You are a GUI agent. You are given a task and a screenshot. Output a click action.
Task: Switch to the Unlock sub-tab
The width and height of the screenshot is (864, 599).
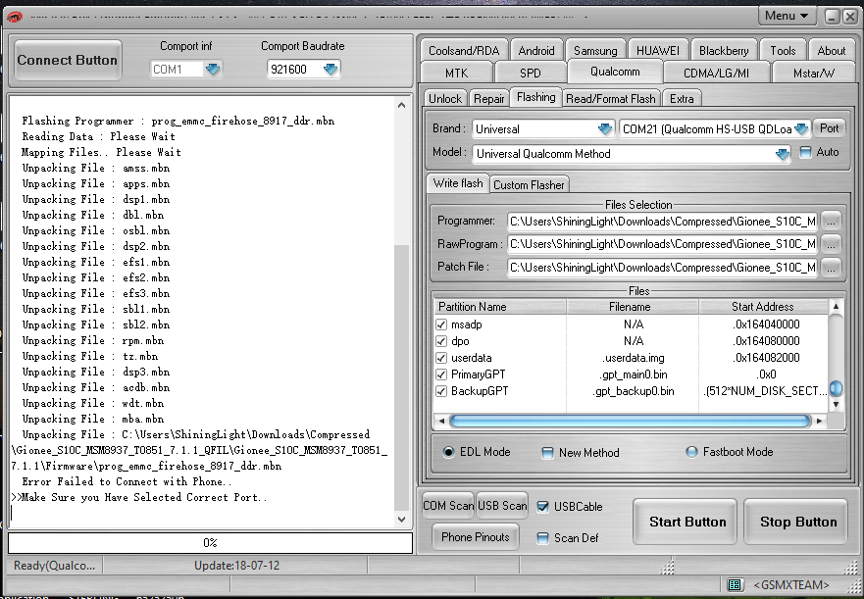pyautogui.click(x=445, y=99)
